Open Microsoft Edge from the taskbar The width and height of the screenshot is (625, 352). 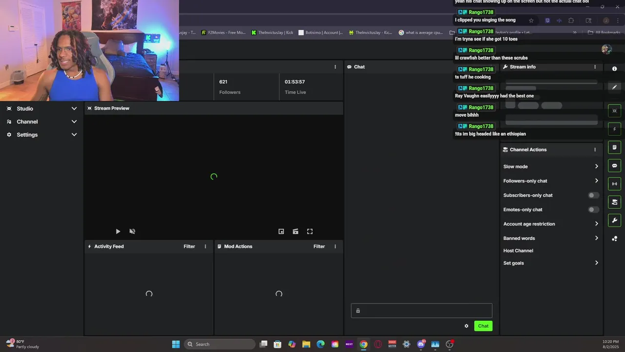(x=320, y=344)
